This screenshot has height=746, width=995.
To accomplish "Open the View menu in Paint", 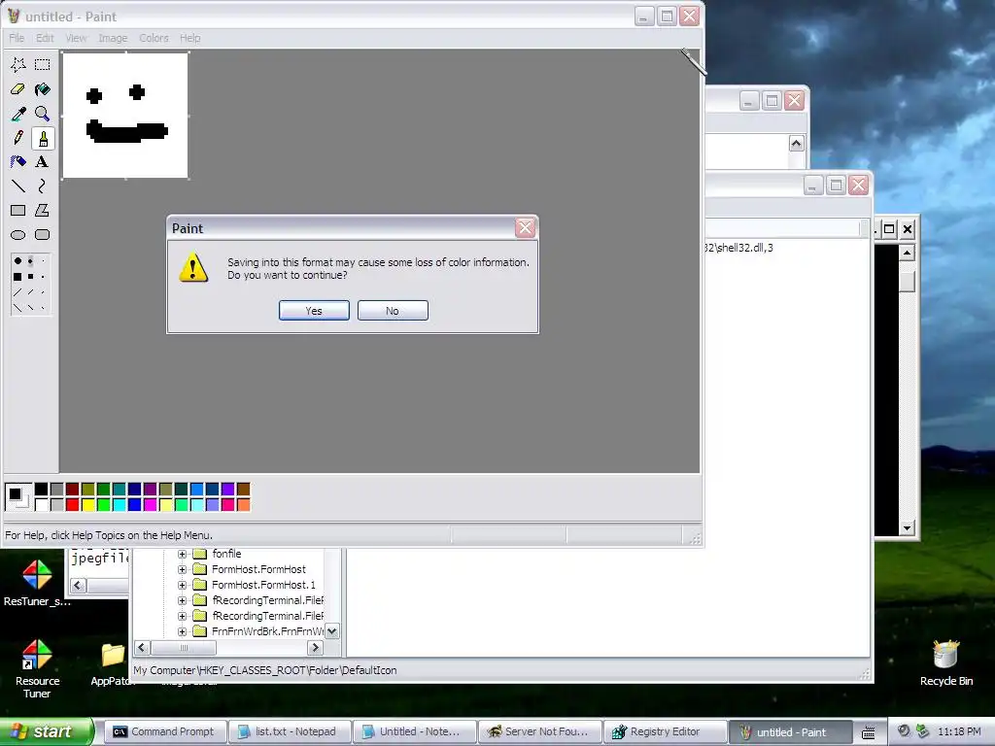I will [76, 38].
